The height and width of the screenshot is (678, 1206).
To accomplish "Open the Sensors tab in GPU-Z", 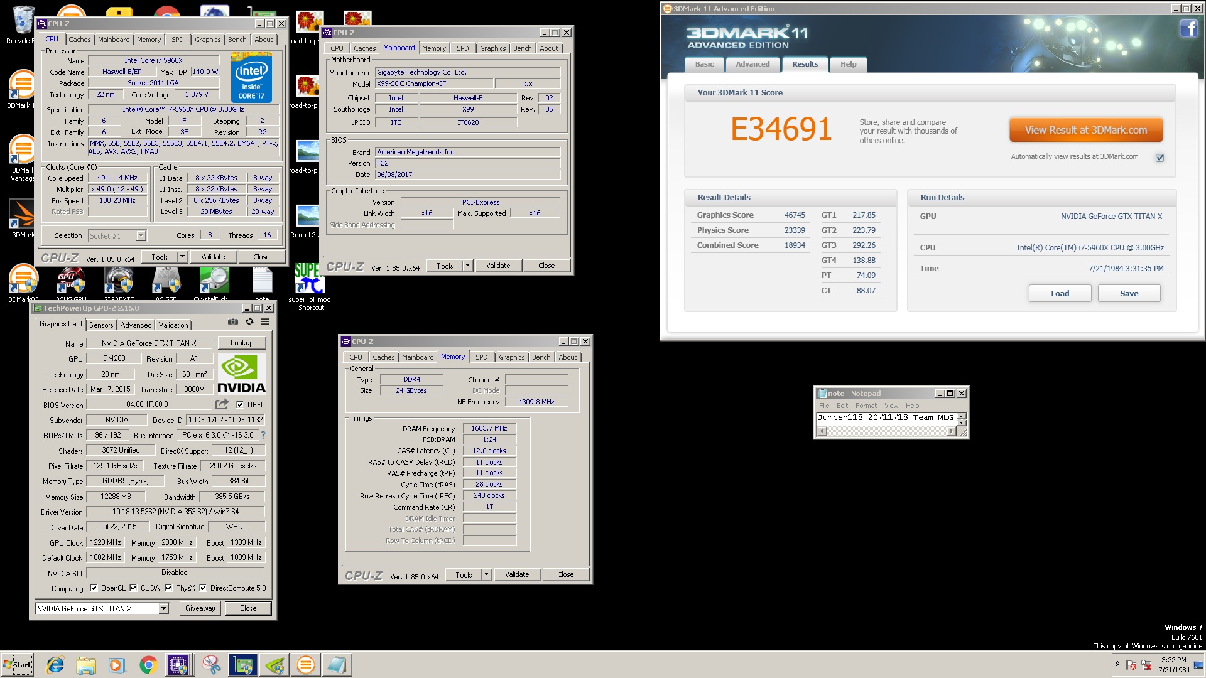I will (x=101, y=325).
